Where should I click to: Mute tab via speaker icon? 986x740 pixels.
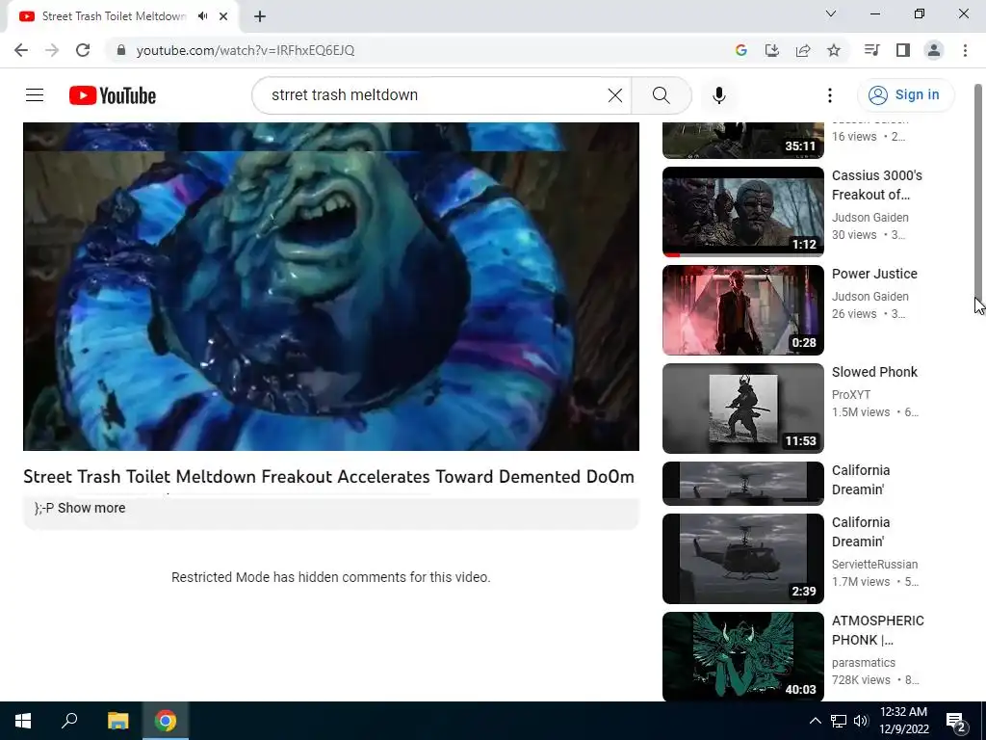(202, 16)
